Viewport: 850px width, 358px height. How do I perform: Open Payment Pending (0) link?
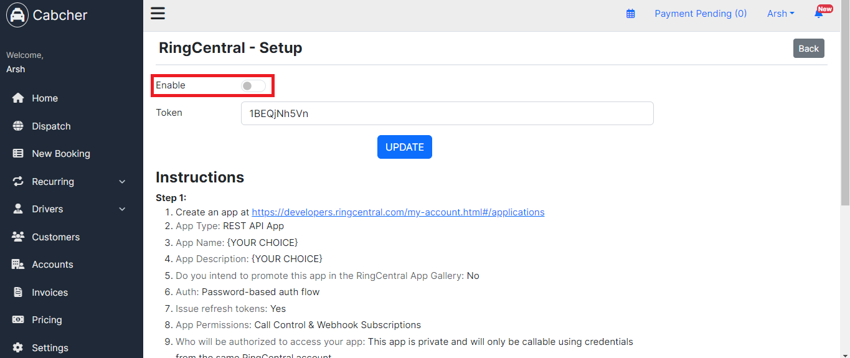point(701,14)
